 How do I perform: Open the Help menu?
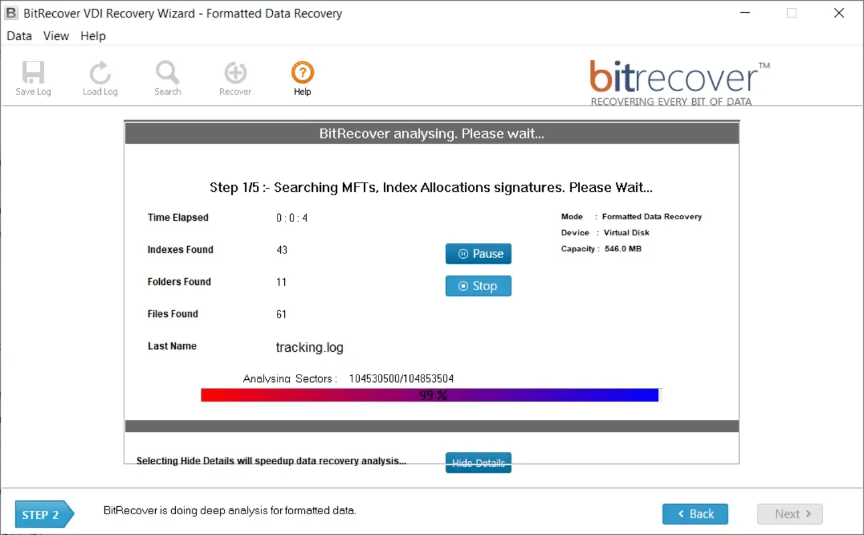click(92, 36)
